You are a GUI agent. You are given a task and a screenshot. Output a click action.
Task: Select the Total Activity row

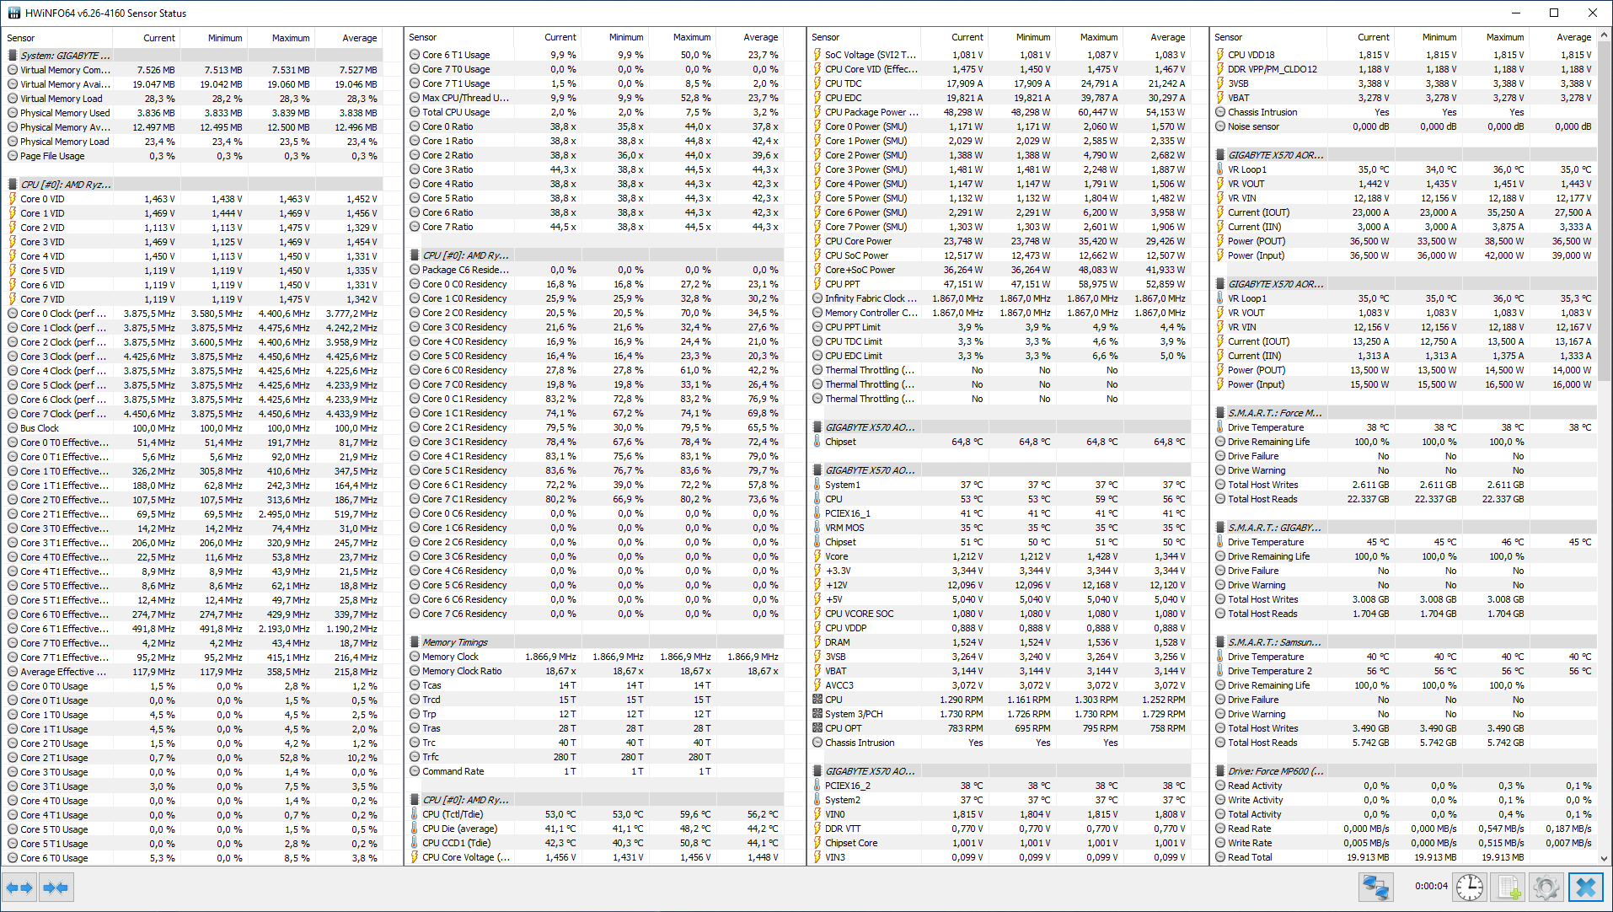pos(1404,814)
